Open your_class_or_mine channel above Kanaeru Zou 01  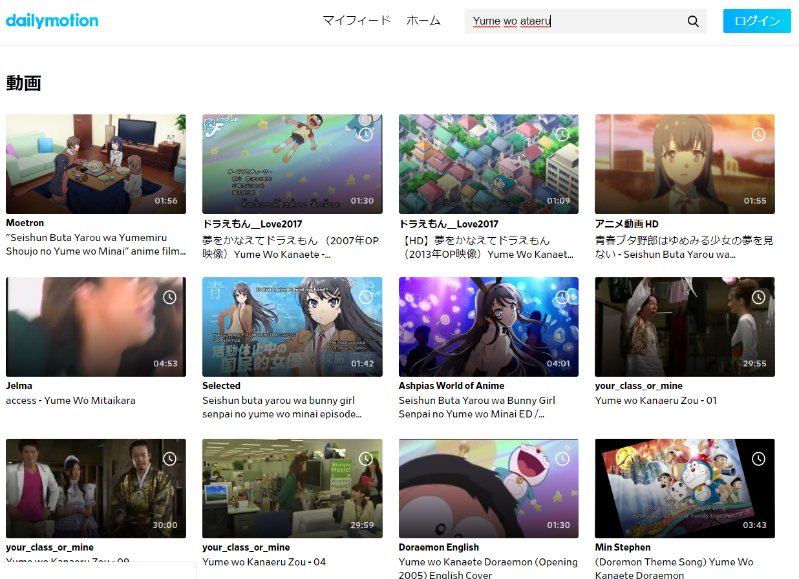(x=639, y=386)
